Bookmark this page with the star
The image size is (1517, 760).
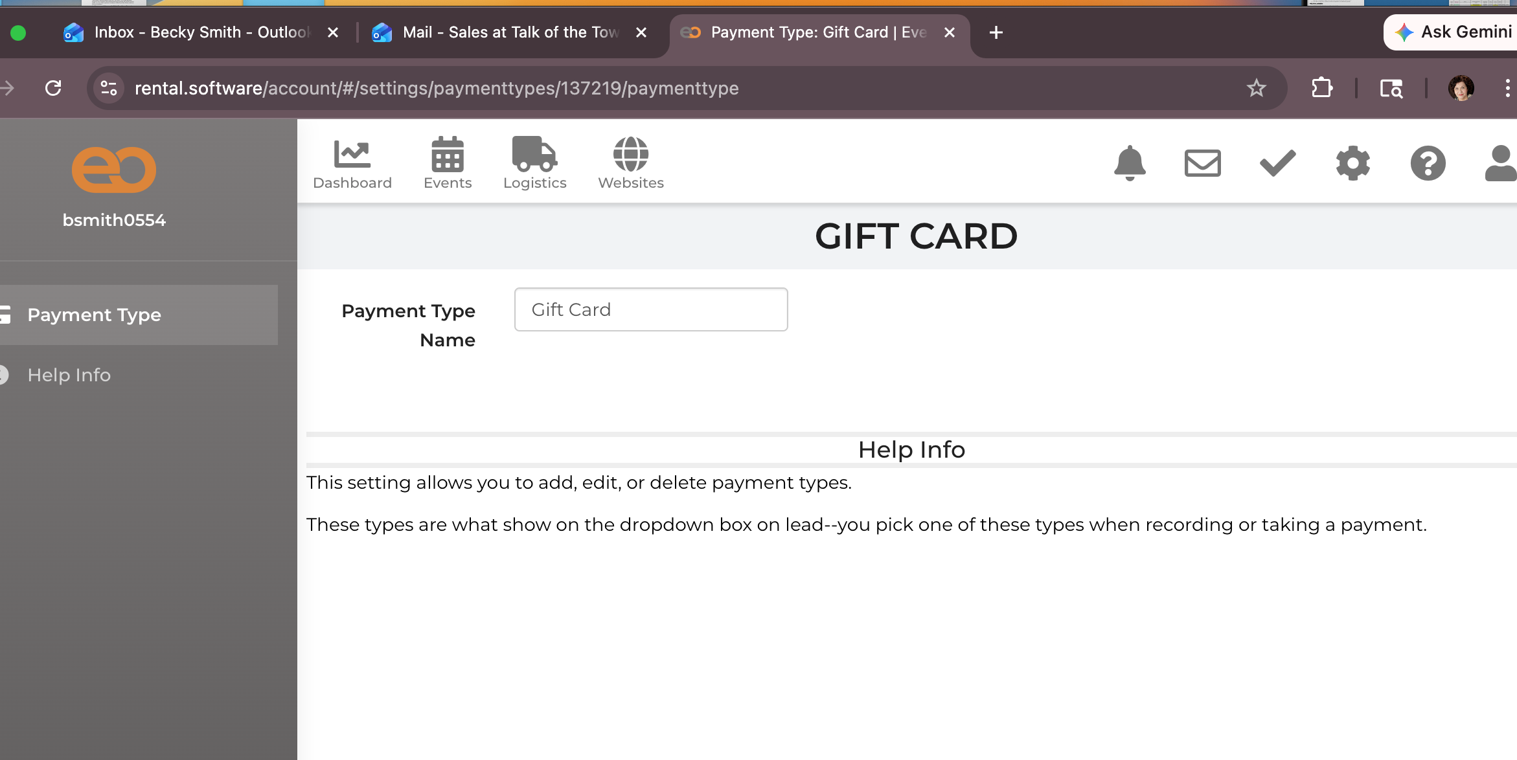(1256, 88)
